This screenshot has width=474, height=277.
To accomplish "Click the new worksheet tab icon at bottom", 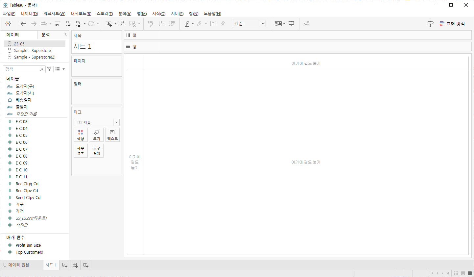I will 65,265.
